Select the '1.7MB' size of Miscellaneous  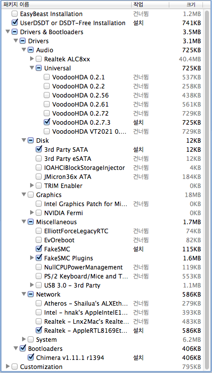click(x=192, y=222)
